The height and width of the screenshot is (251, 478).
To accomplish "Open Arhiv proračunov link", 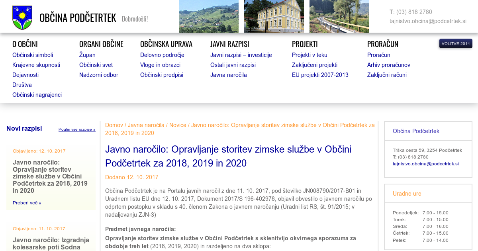I will pos(388,65).
